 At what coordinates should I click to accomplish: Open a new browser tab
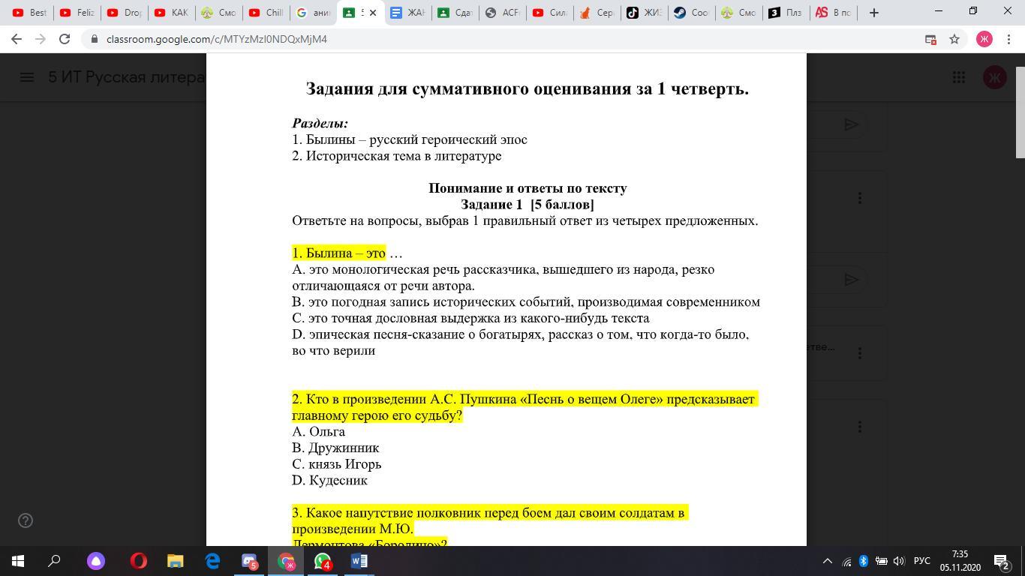pyautogui.click(x=873, y=13)
